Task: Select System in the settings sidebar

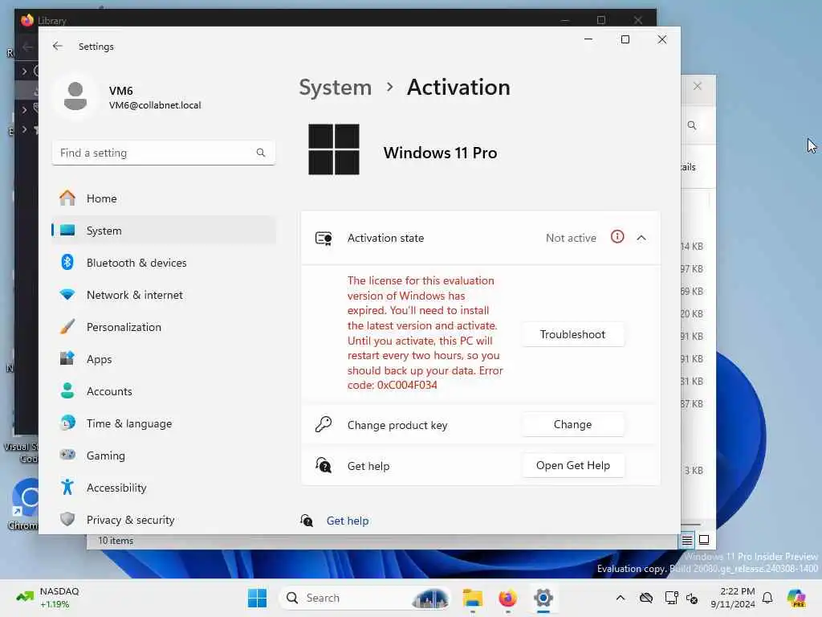Action: pos(164,231)
